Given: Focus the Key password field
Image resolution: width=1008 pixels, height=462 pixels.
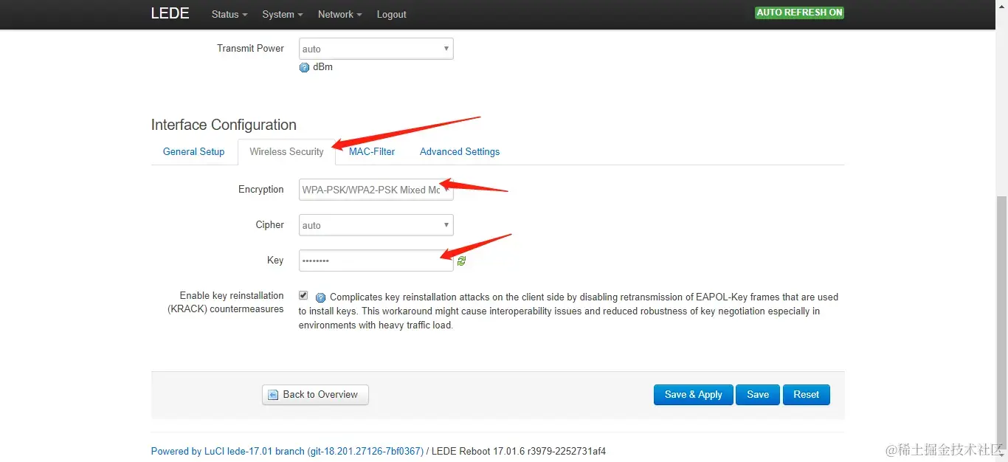Looking at the screenshot, I should (x=376, y=261).
